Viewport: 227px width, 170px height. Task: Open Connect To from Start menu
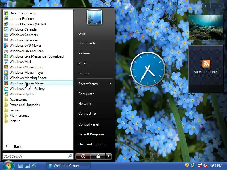click(87, 114)
